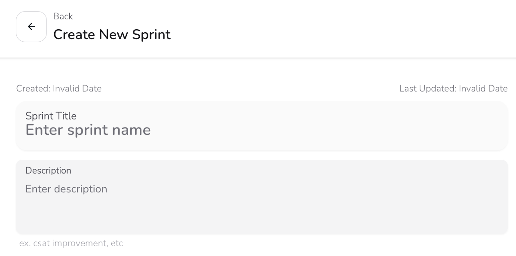Click the back arrow icon
Screen dimensions: 516x256
(x=31, y=27)
